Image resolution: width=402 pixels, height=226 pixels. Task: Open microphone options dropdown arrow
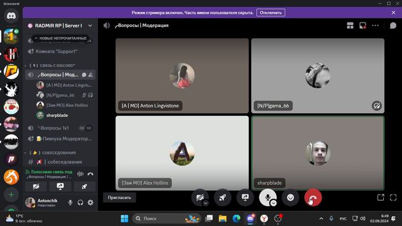(273, 203)
